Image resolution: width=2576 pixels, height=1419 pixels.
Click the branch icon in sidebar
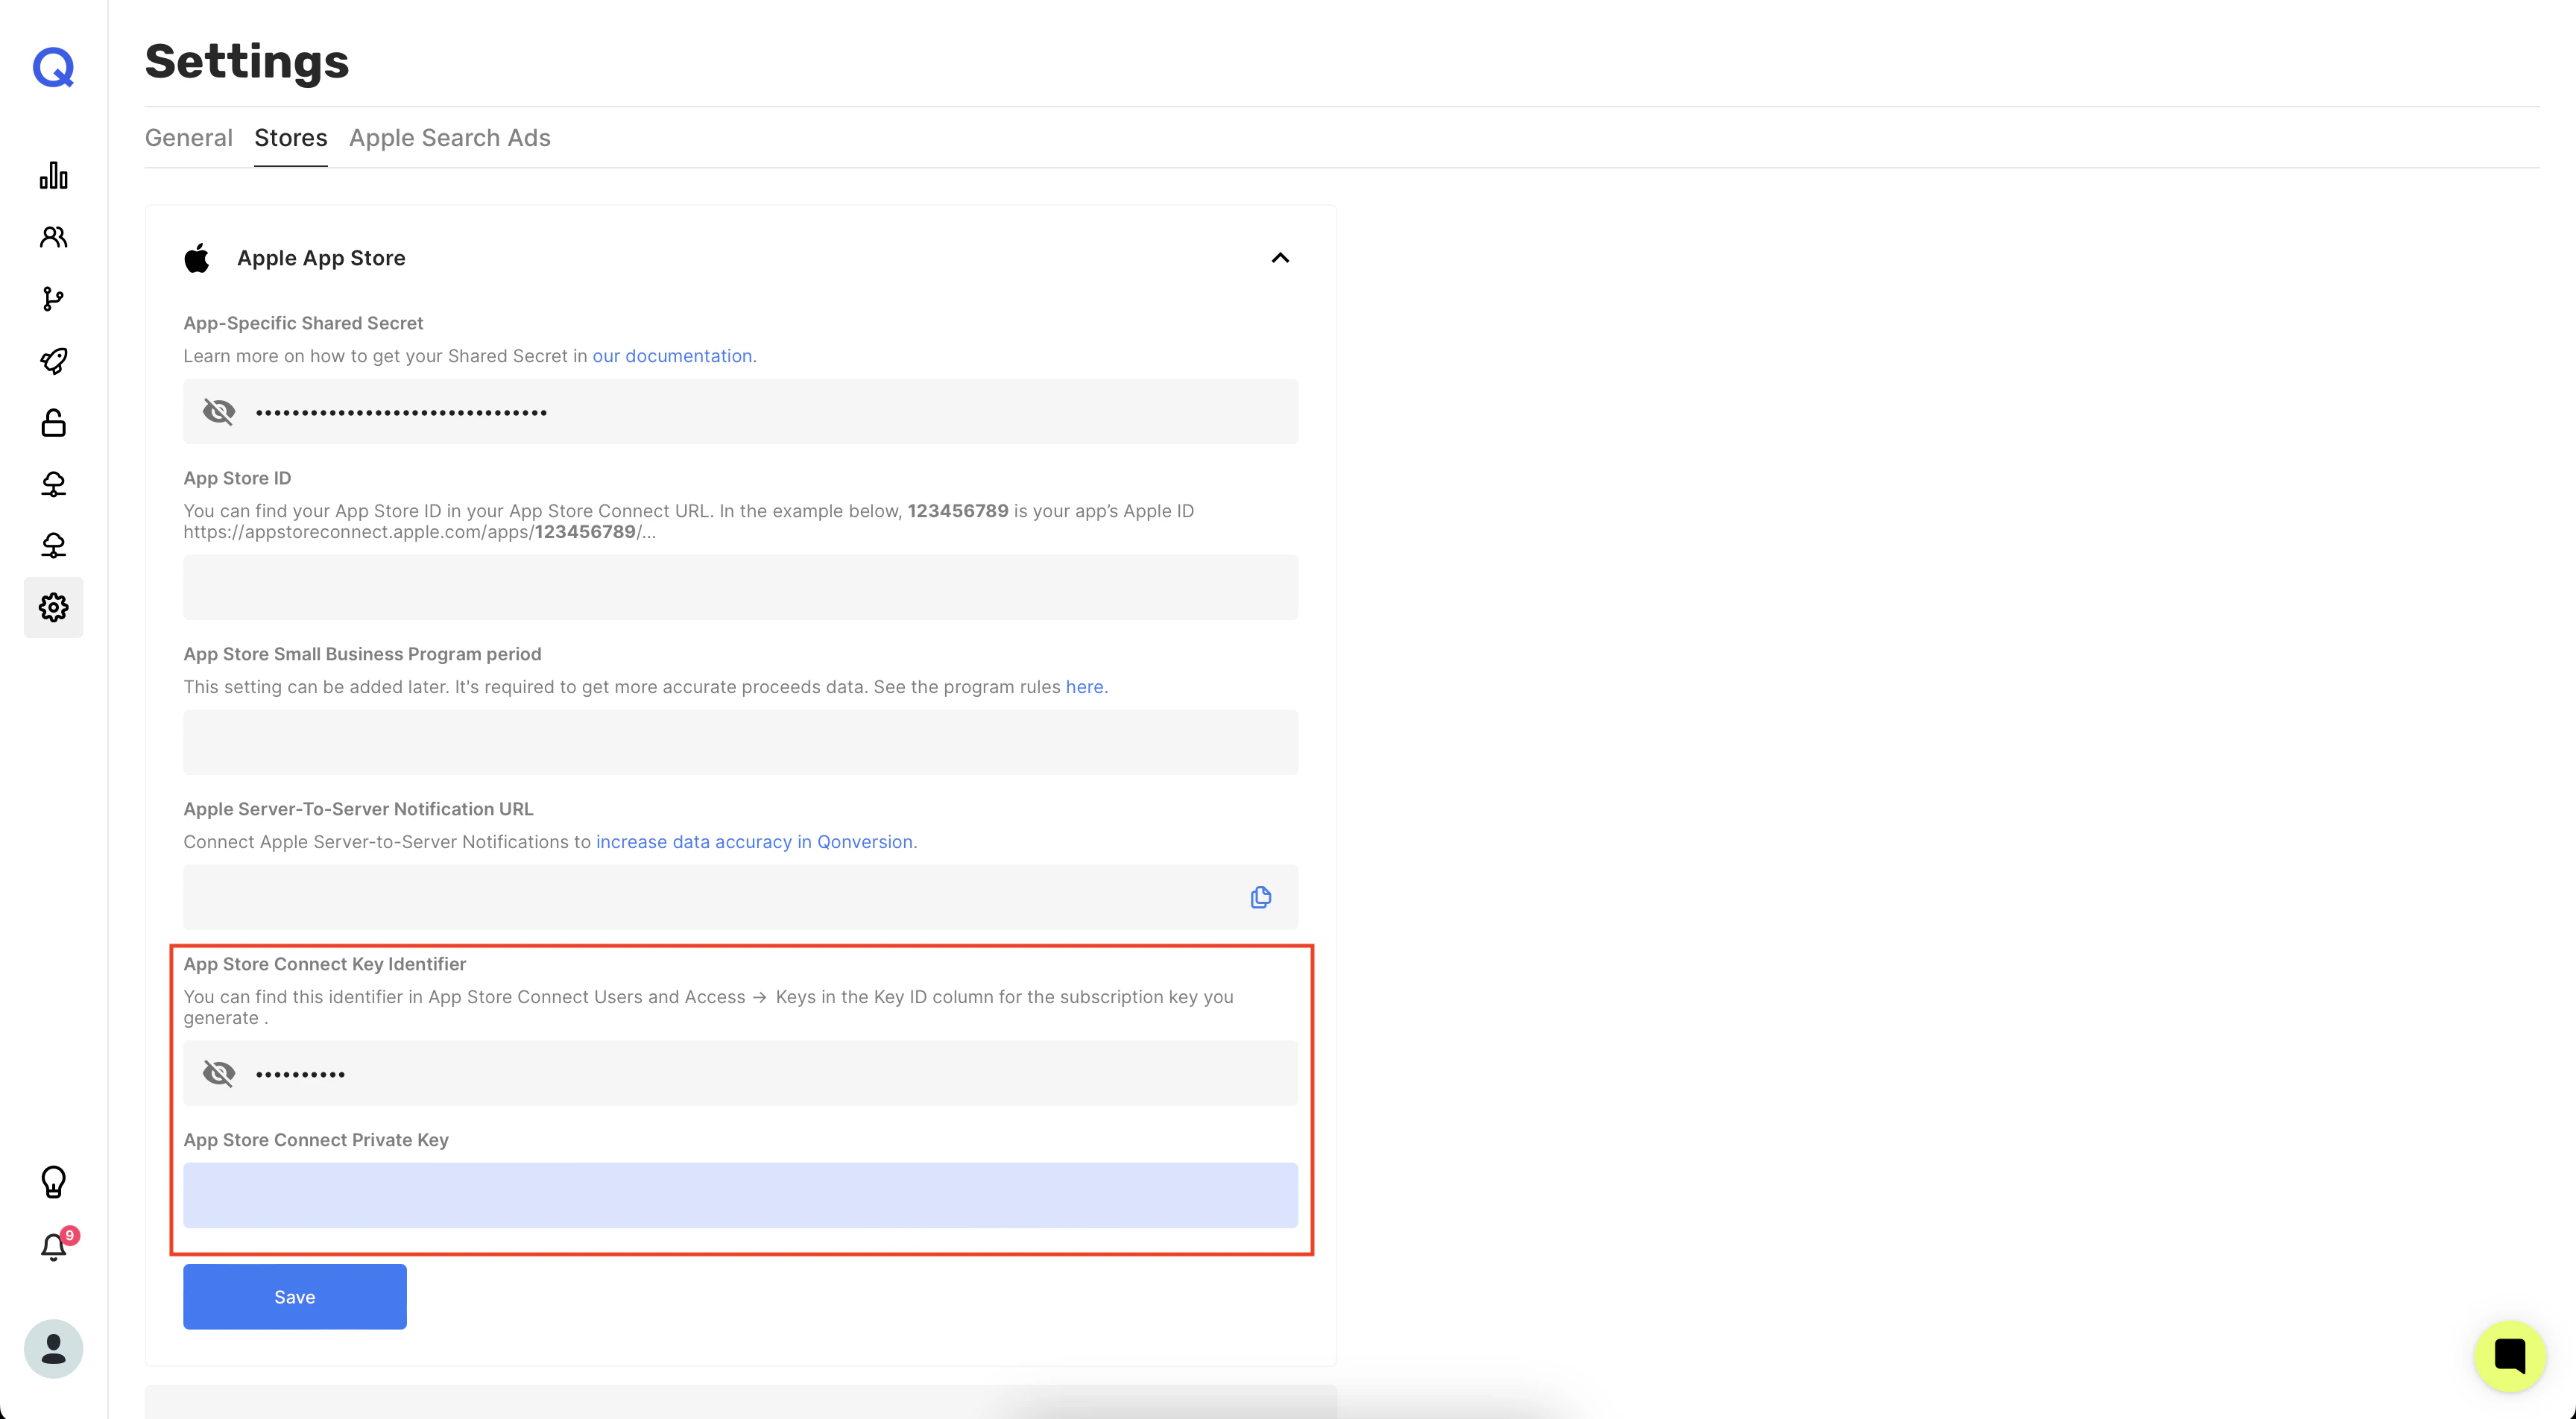click(53, 299)
